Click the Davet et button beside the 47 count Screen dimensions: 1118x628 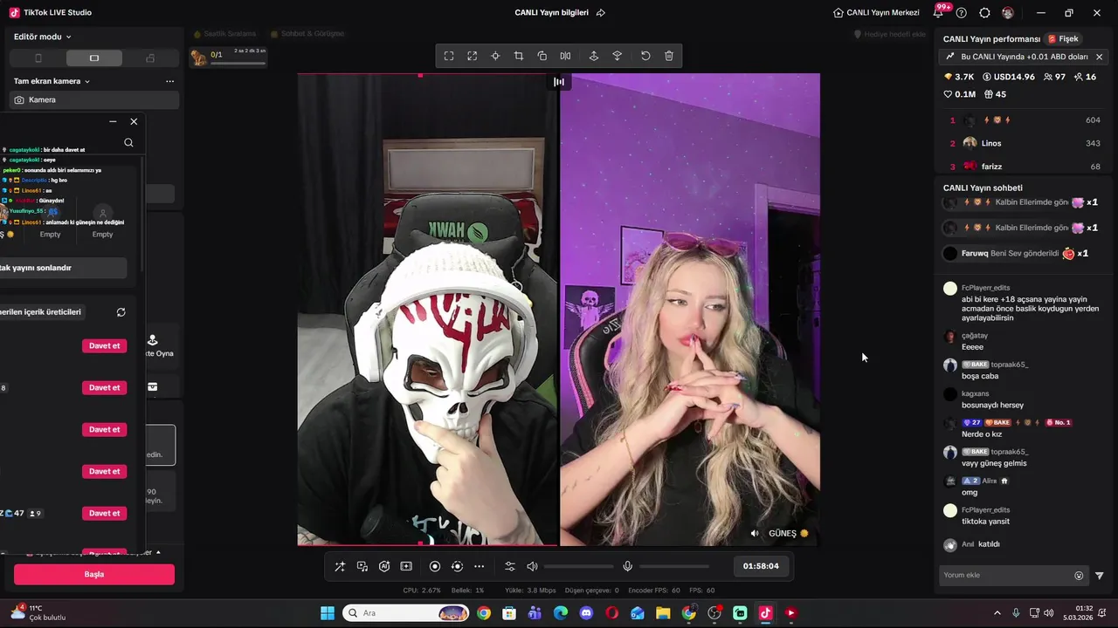(x=104, y=513)
